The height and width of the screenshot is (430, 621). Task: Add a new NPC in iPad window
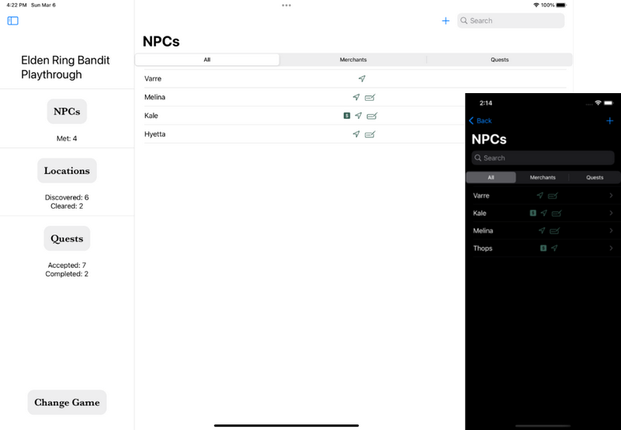click(x=446, y=21)
